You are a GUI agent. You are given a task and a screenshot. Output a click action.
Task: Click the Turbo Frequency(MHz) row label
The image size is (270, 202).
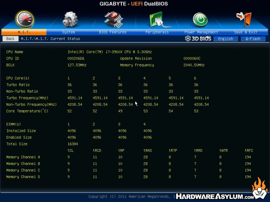pos(27,98)
